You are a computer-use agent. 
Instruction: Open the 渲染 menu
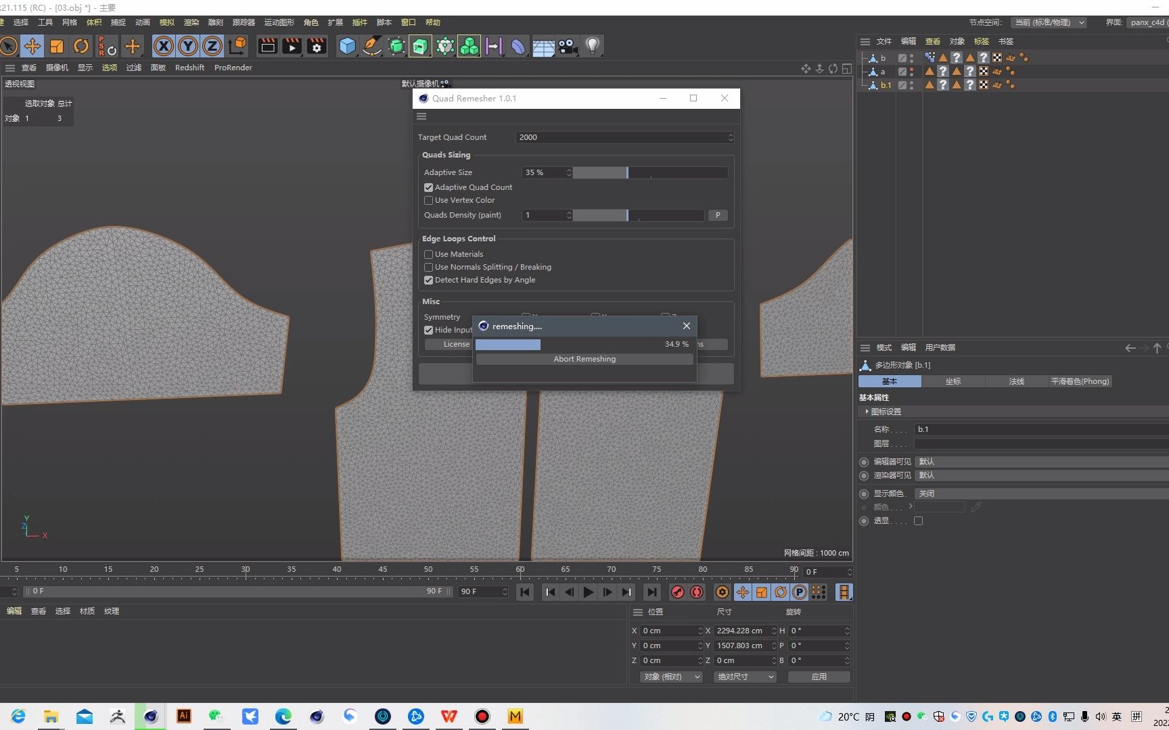click(191, 22)
